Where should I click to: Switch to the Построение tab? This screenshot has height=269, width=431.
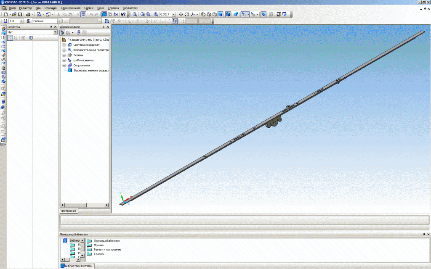[69, 211]
